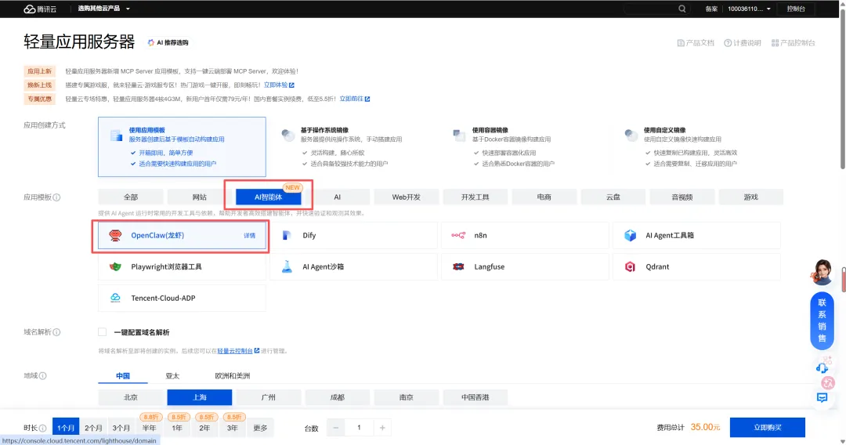This screenshot has height=445, width=846.
Task: Switch to AI智能体 template tab
Action: (268, 197)
